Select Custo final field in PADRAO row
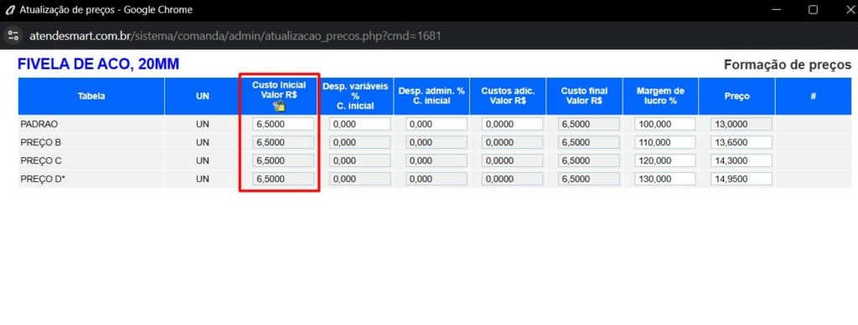858x325 pixels. tap(589, 124)
